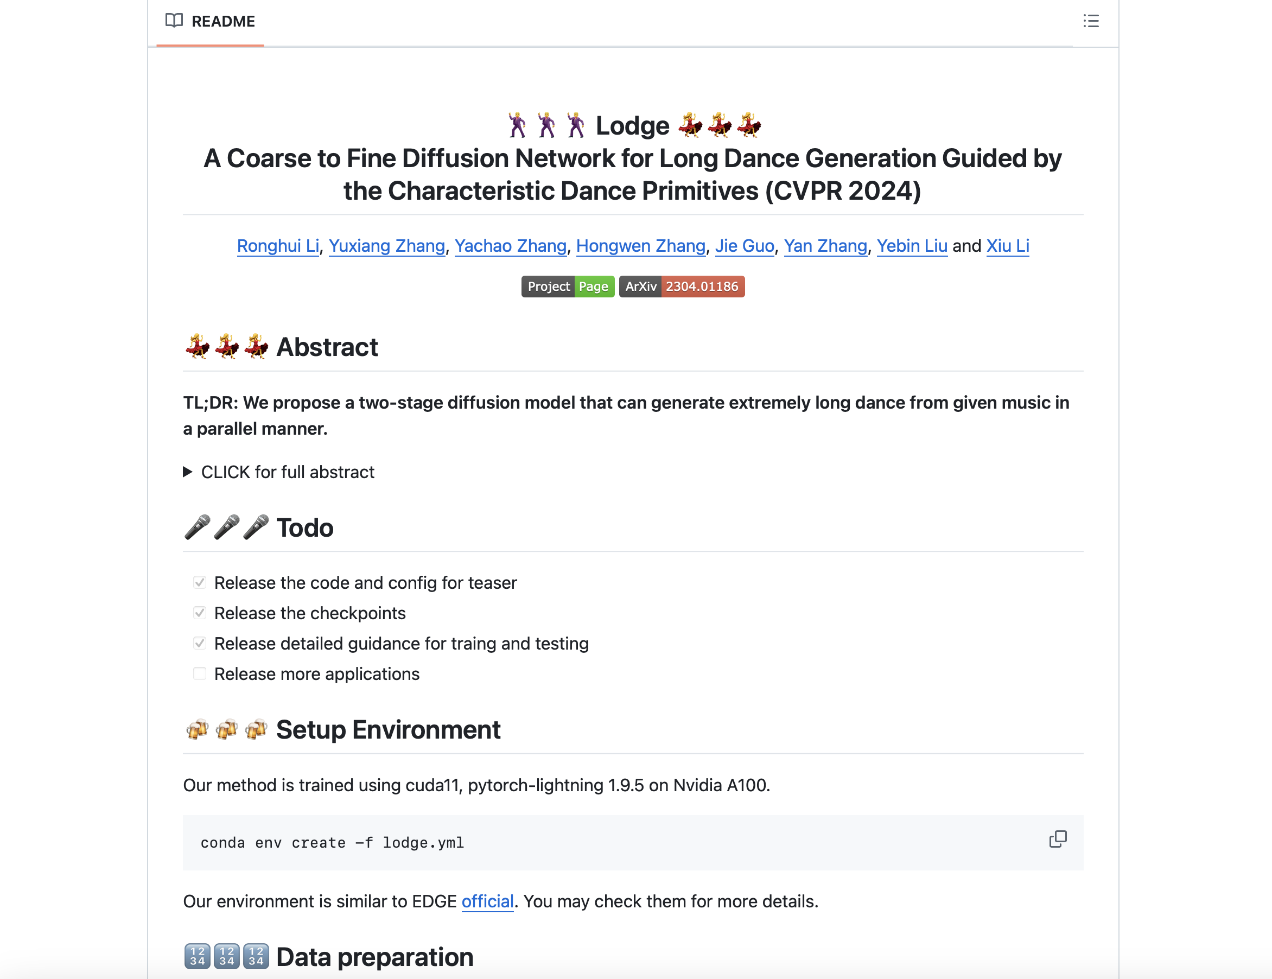Toggle 'Release detailed guidance' checkbox
Image resolution: width=1272 pixels, height=979 pixels.
(200, 644)
